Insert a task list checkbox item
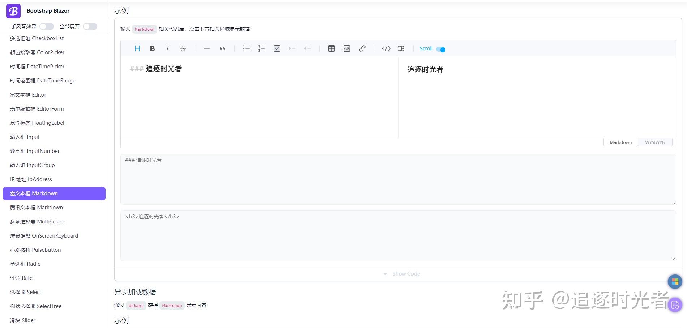Screen dimensions: 687x328 point(277,48)
